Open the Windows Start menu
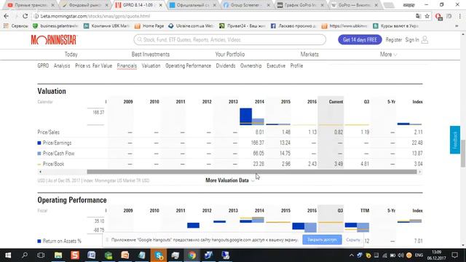This screenshot has height=262, width=466. [8, 255]
